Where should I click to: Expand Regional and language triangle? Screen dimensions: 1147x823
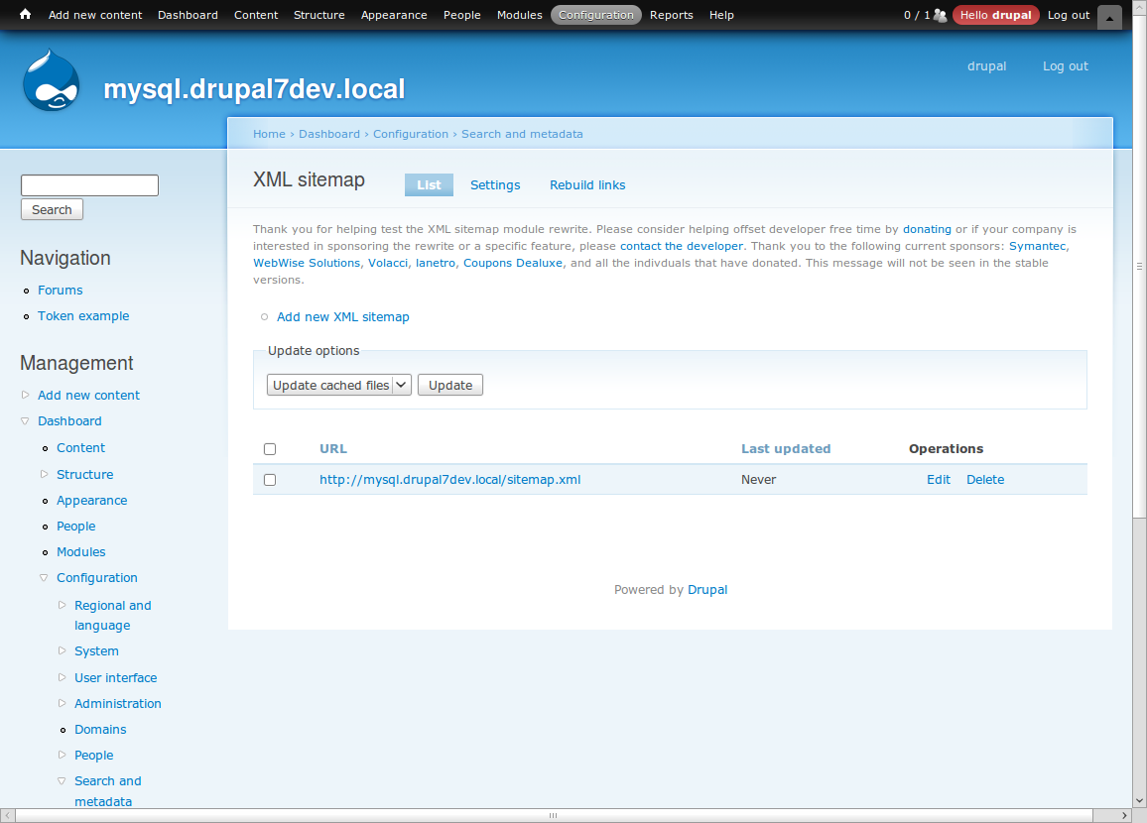click(x=63, y=605)
